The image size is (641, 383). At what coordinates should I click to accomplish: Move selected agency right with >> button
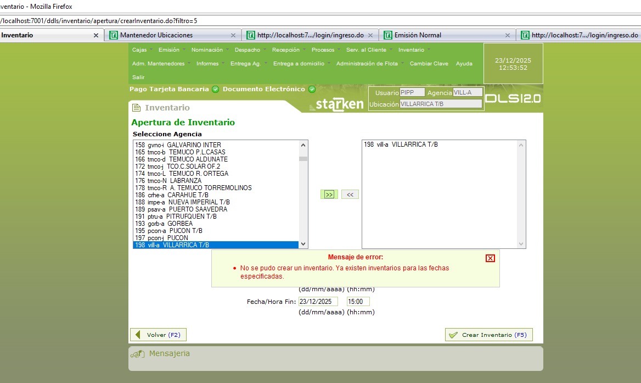tap(329, 195)
